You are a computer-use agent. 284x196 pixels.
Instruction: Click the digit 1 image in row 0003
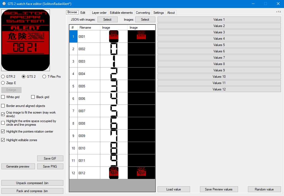(x=114, y=61)
